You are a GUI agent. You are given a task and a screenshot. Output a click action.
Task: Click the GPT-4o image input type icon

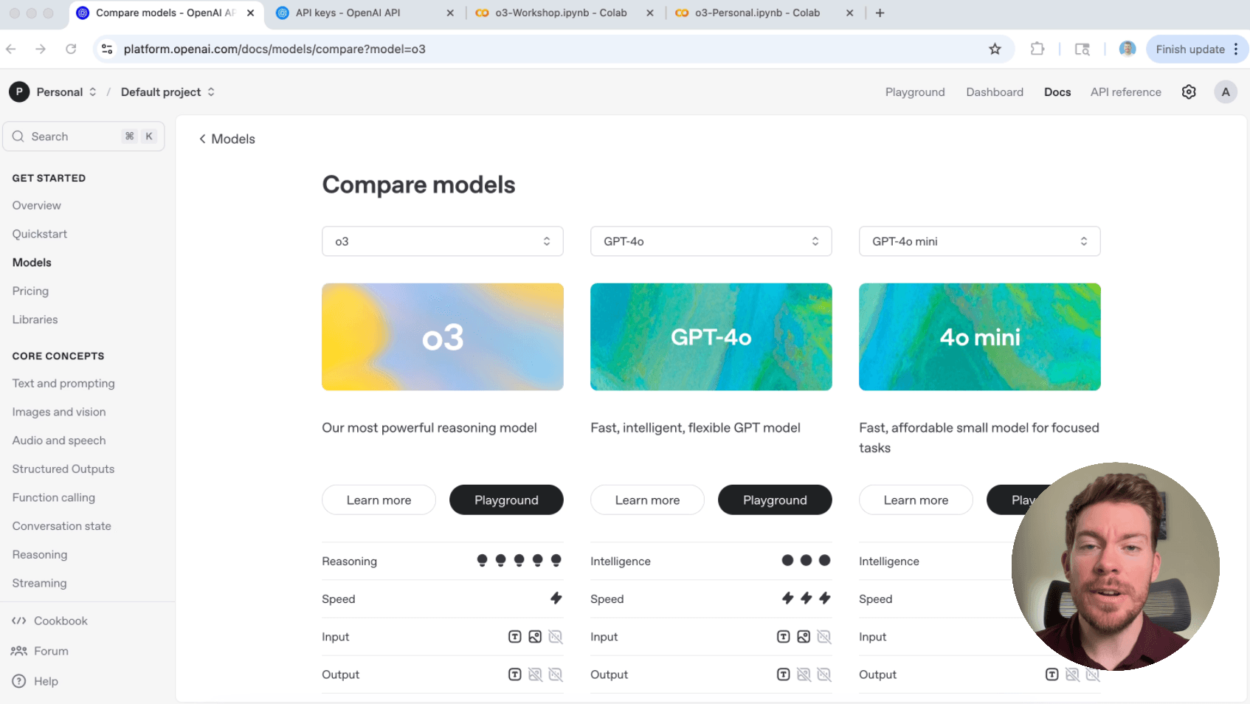(804, 637)
